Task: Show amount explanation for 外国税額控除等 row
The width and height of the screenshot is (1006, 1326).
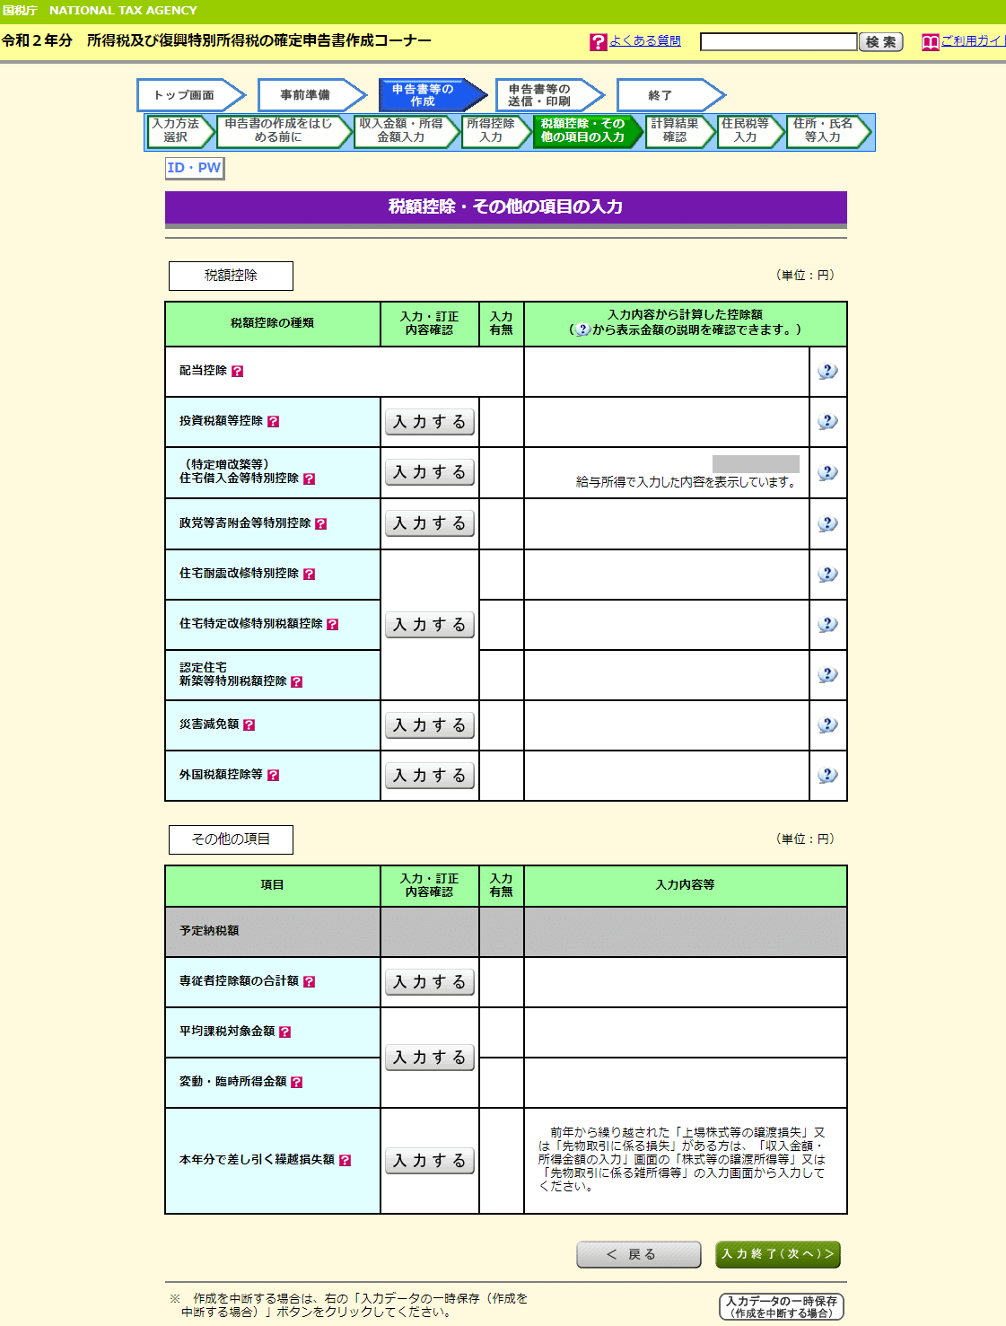Action: tap(827, 775)
